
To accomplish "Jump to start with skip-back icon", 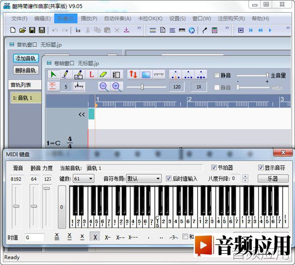I will click(251, 30).
